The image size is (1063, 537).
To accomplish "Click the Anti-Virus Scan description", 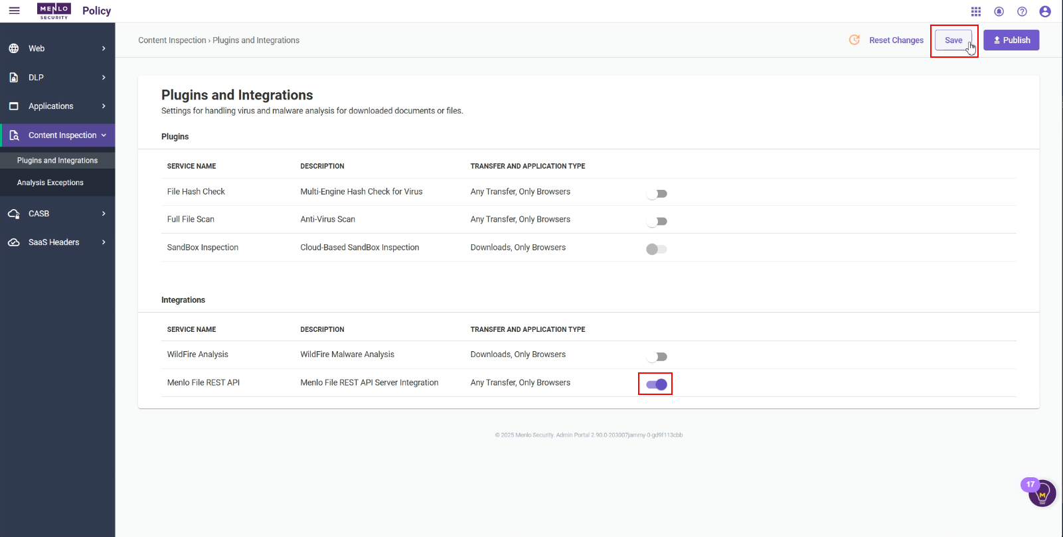I will (x=327, y=220).
